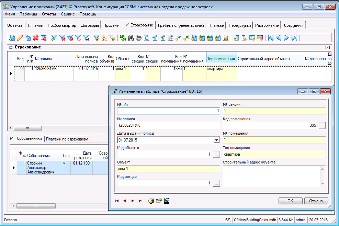
Task: Go to first record in main toolbar
Action: 271,38
